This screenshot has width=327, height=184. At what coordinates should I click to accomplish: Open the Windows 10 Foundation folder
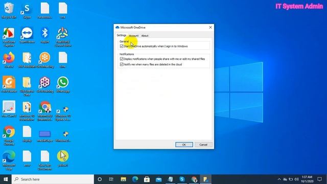click(x=27, y=111)
